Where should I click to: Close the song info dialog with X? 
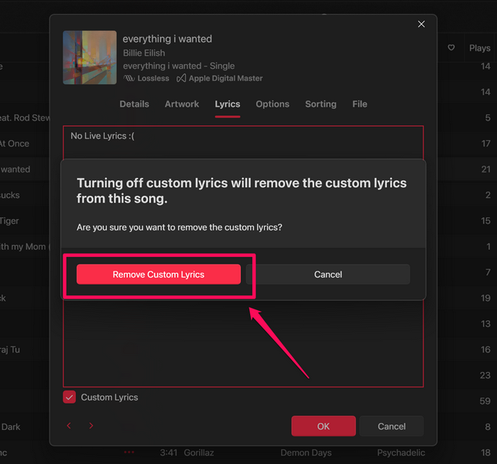point(421,25)
